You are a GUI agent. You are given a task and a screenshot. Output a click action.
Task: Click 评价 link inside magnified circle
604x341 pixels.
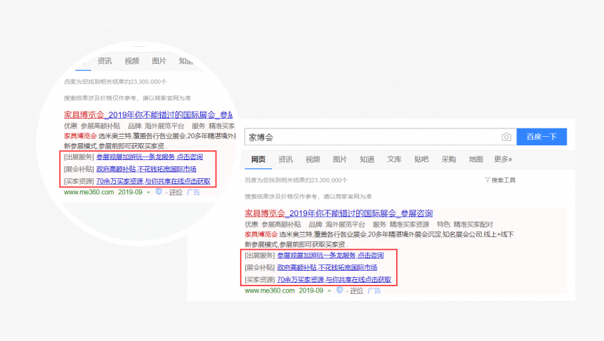click(176, 192)
